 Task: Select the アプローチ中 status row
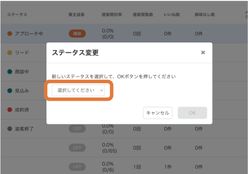(124, 33)
